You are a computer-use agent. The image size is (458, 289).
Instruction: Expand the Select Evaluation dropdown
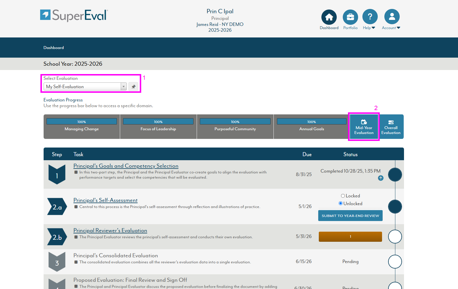pos(124,87)
